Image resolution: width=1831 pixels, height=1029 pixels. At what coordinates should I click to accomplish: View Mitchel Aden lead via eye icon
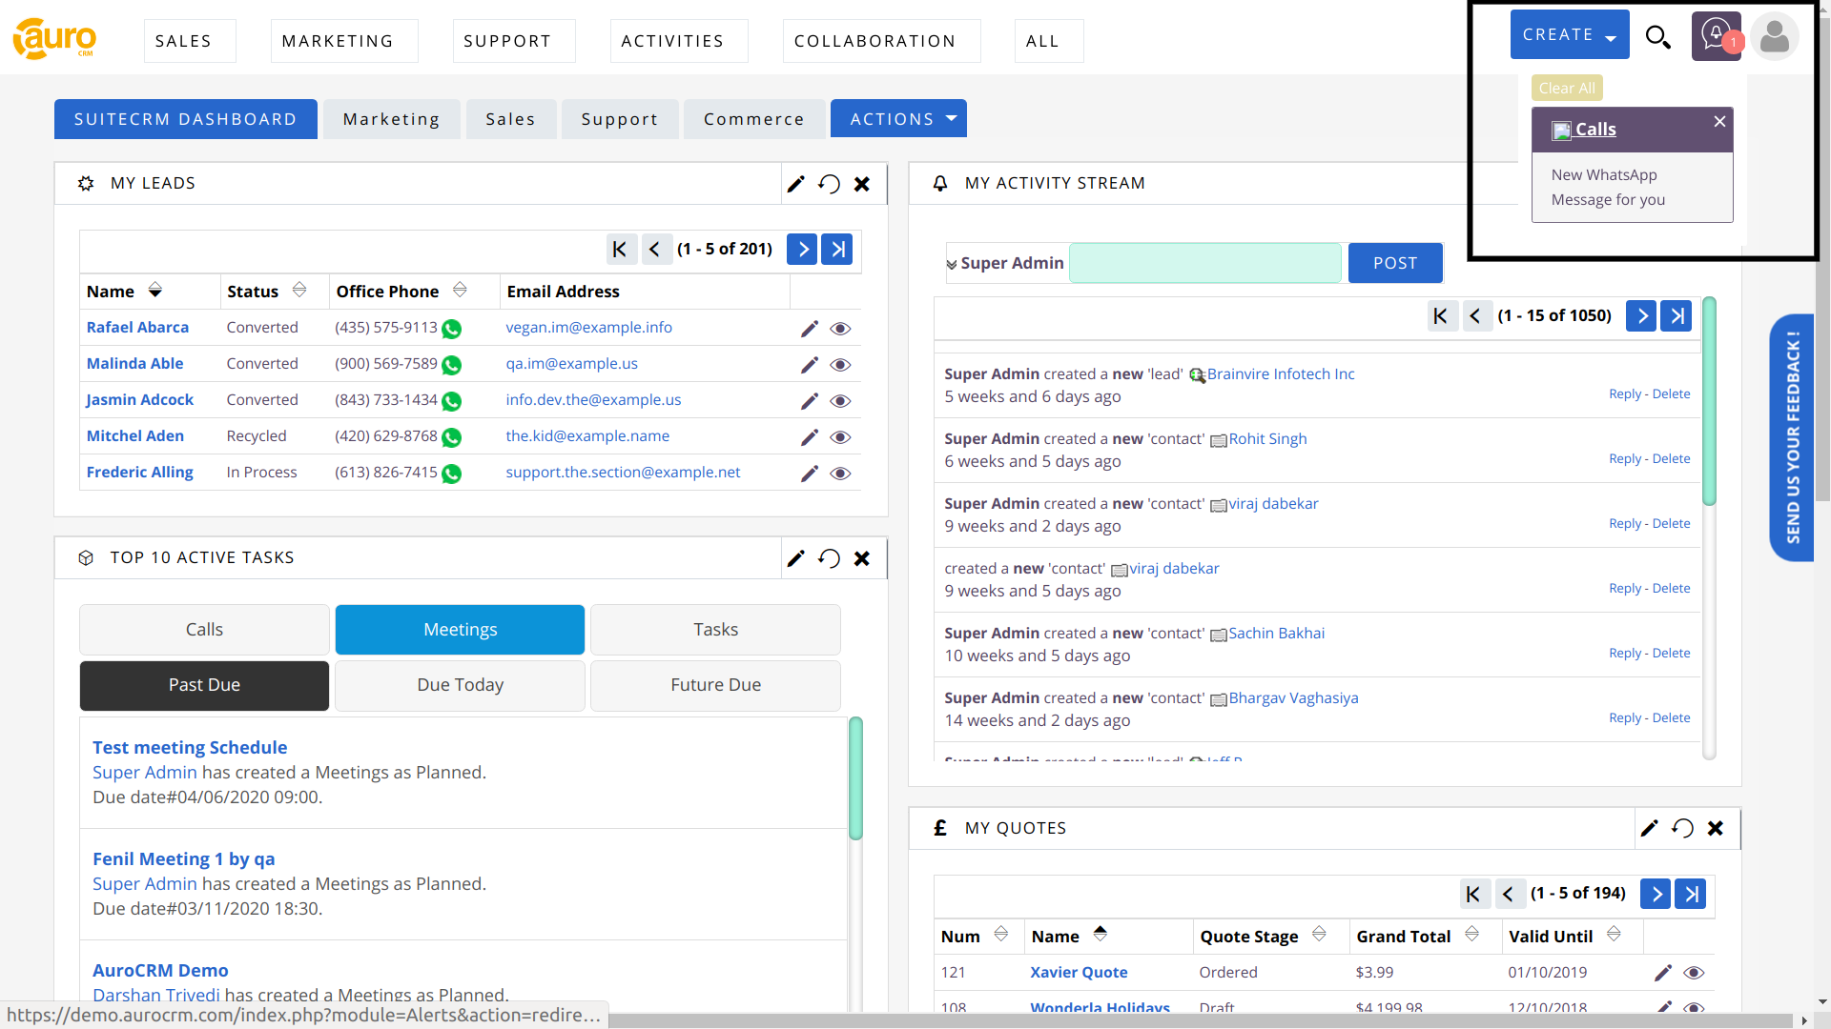840,437
